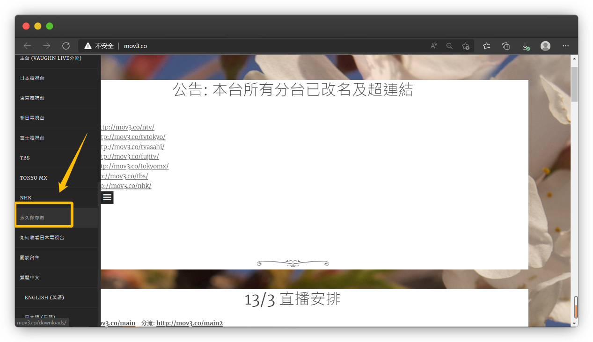The image size is (593, 342).
Task: Open the 日本電視台 menu item
Action: (x=56, y=78)
